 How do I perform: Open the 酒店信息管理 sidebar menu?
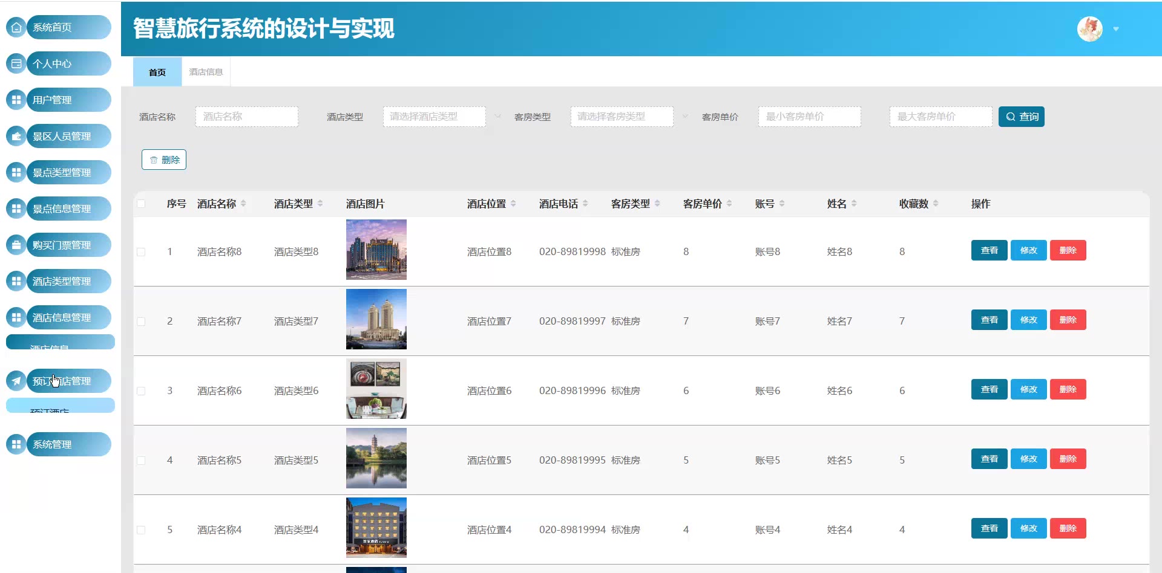[x=61, y=317]
